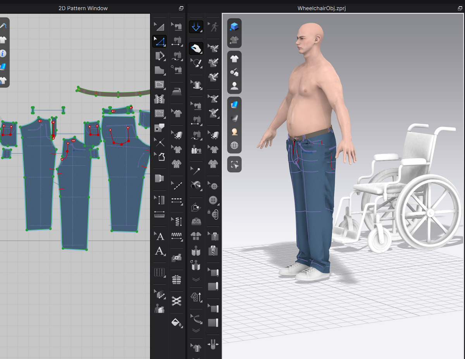Pick the Pin (tack) tool
465x359 pixels.
coord(196,171)
